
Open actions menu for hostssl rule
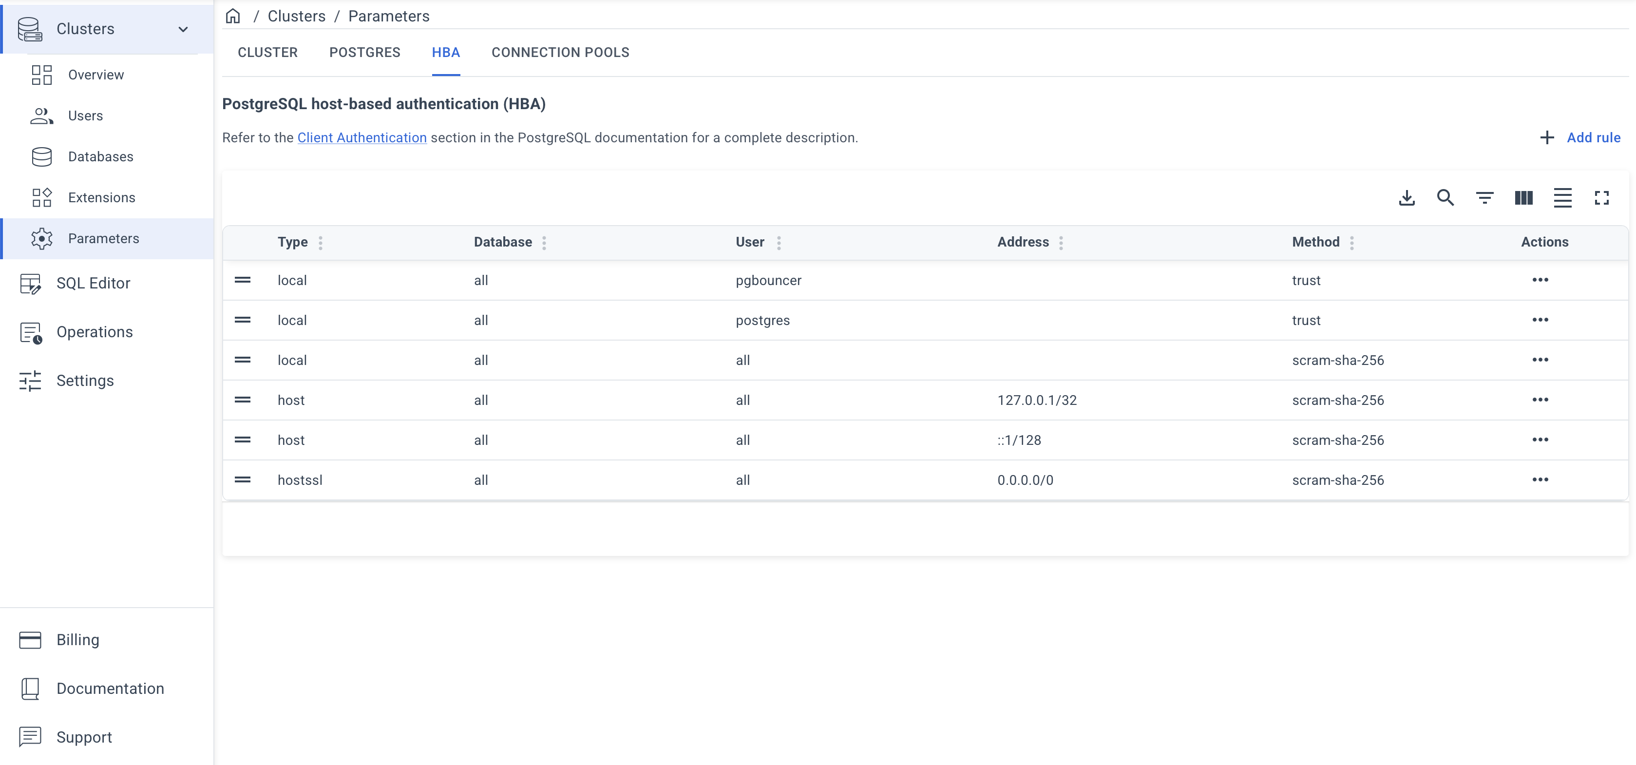(x=1540, y=480)
